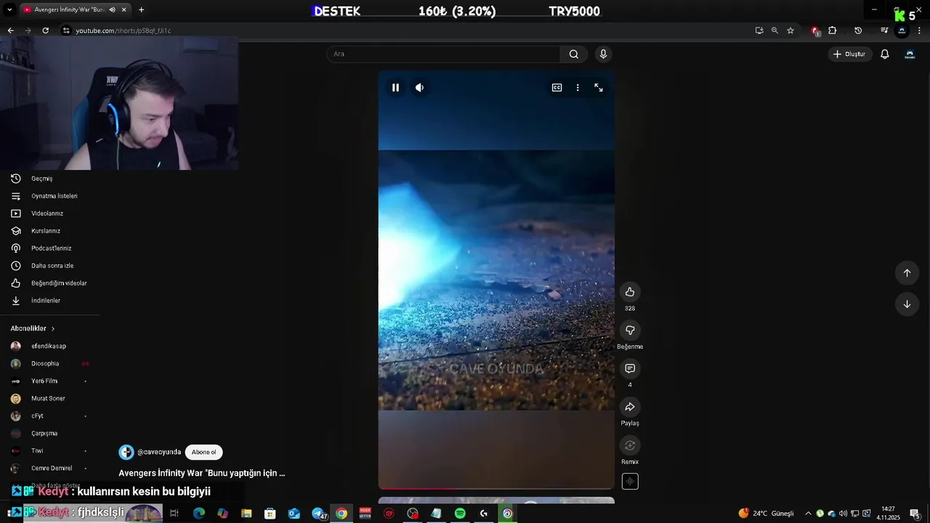Pause the Shorts video
Image resolution: width=930 pixels, height=523 pixels.
pyautogui.click(x=395, y=87)
